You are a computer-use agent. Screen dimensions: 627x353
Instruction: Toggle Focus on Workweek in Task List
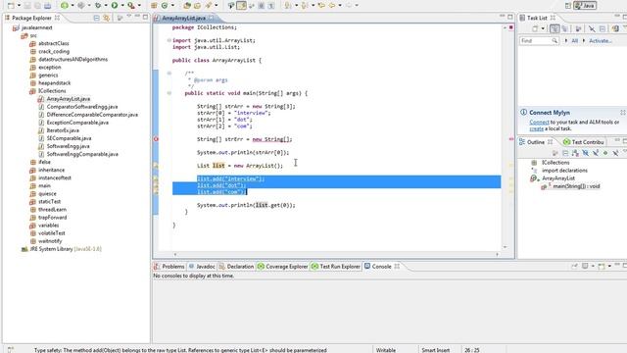(578, 28)
